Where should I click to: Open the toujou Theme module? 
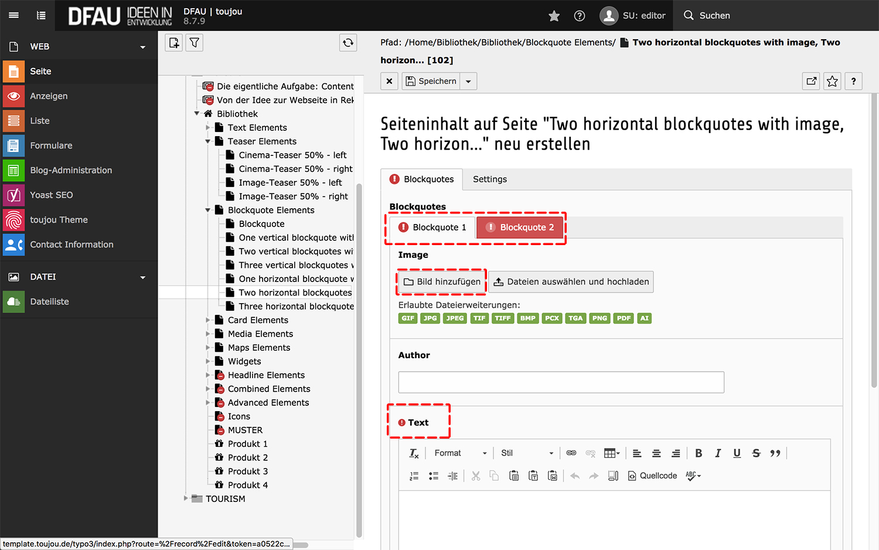pyautogui.click(x=79, y=220)
